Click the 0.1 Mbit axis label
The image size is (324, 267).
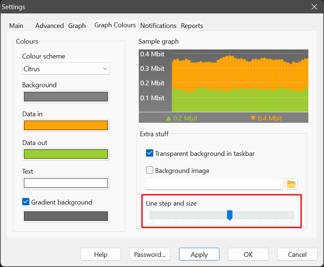point(152,98)
